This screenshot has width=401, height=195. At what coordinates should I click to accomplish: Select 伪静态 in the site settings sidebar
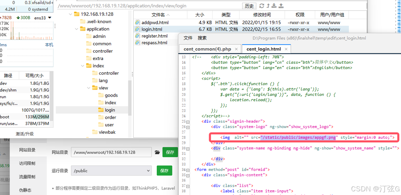(25, 190)
